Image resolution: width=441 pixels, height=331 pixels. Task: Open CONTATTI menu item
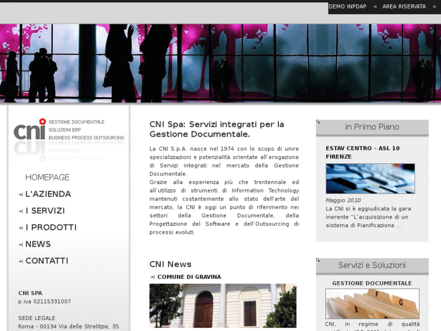click(x=47, y=261)
